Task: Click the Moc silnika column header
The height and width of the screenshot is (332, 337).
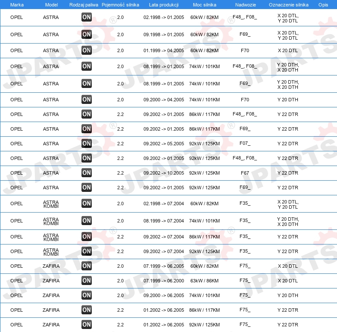Action: pyautogui.click(x=205, y=5)
